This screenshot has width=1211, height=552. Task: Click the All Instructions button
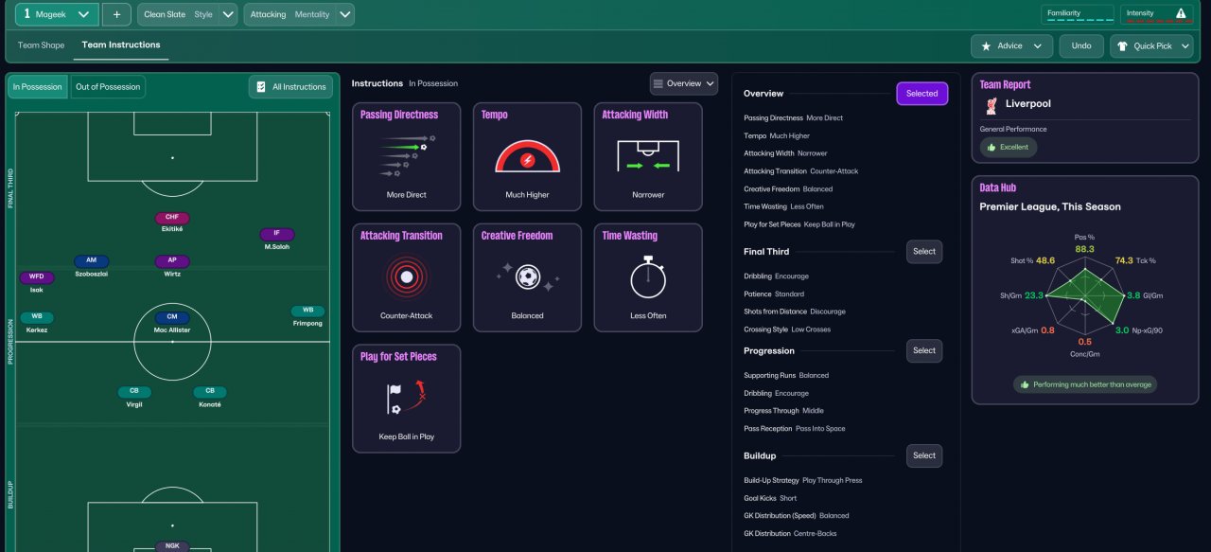[290, 86]
